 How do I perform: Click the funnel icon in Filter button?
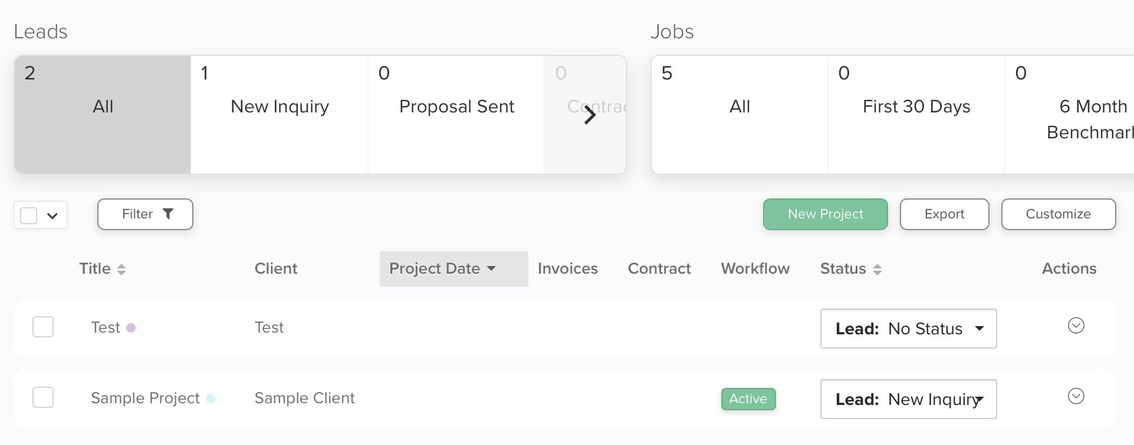168,214
